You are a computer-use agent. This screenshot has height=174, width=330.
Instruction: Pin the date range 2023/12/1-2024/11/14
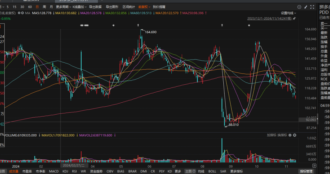point(294,19)
